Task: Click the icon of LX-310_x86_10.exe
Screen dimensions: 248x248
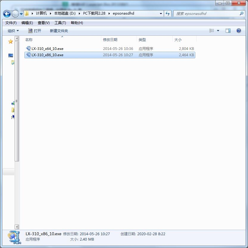Action: 28,55
